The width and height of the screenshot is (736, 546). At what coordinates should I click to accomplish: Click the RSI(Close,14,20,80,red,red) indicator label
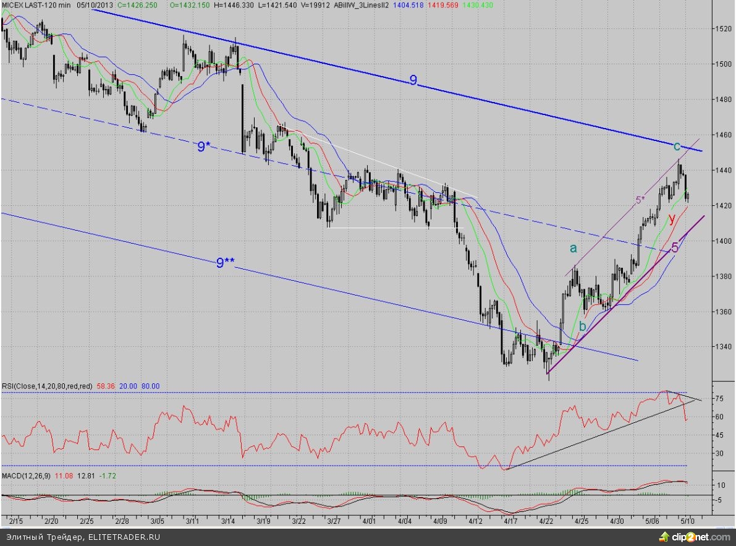pos(47,386)
